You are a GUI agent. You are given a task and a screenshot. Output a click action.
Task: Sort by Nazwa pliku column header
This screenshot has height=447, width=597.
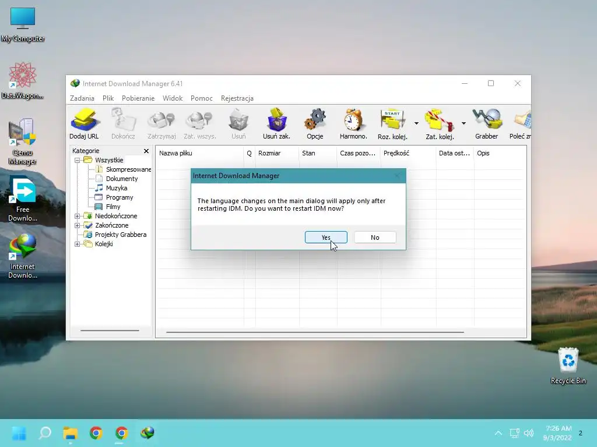click(x=200, y=153)
